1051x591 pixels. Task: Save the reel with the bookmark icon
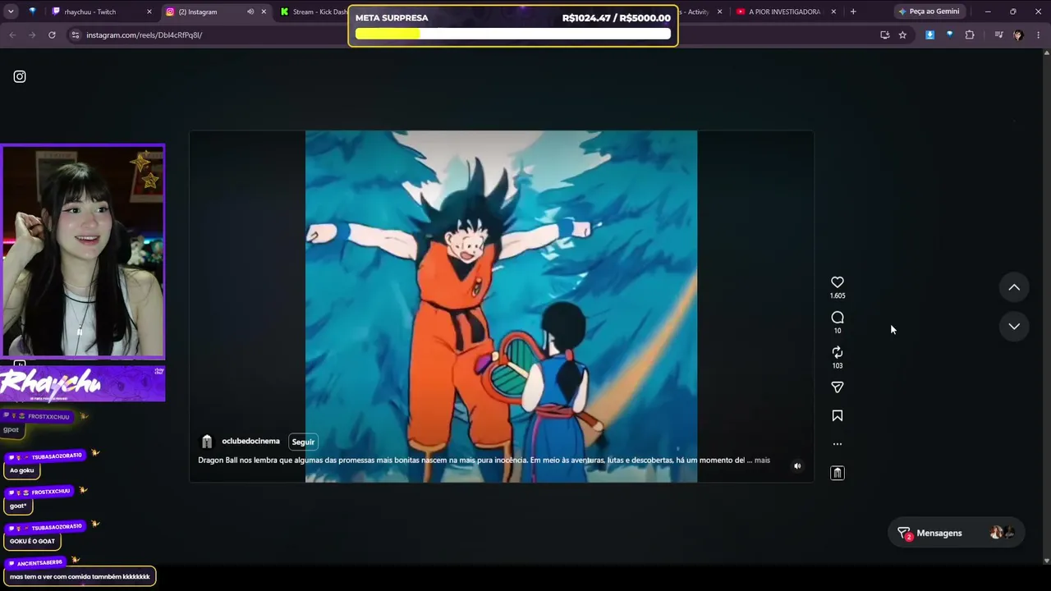838,416
